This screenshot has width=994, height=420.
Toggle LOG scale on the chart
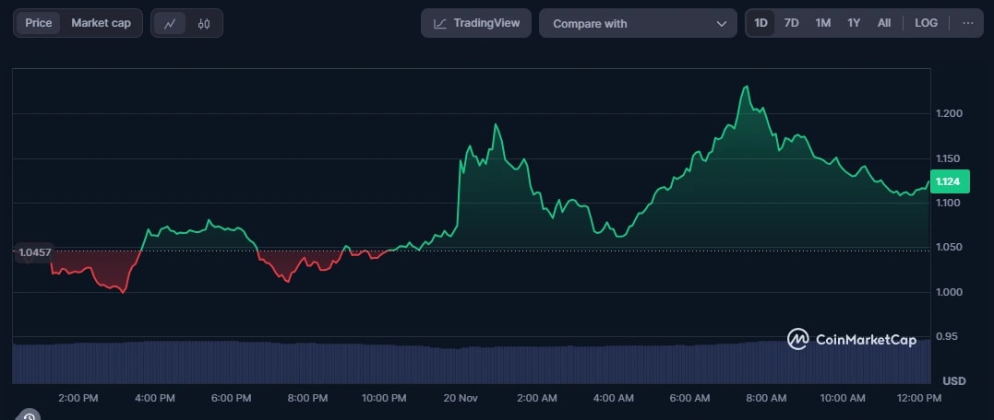click(x=926, y=23)
